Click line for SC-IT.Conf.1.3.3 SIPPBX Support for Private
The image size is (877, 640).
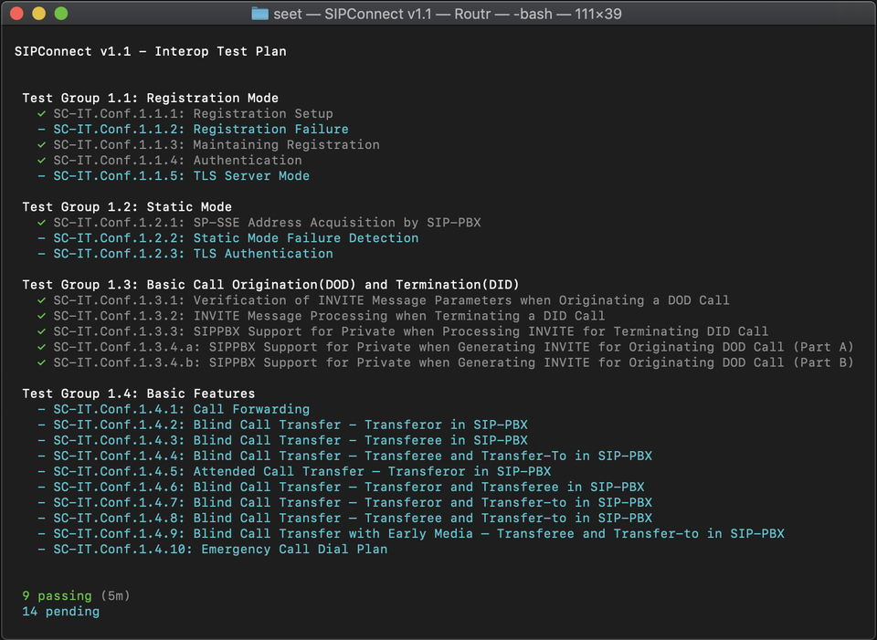pyautogui.click(x=410, y=331)
